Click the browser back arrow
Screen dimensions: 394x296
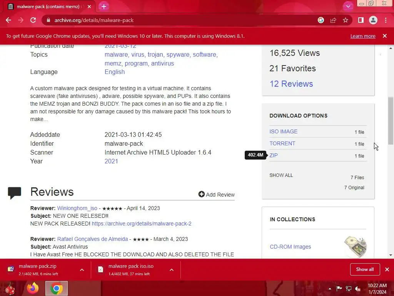click(8, 20)
